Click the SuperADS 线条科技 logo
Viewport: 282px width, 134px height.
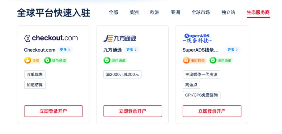pyautogui.click(x=197, y=38)
